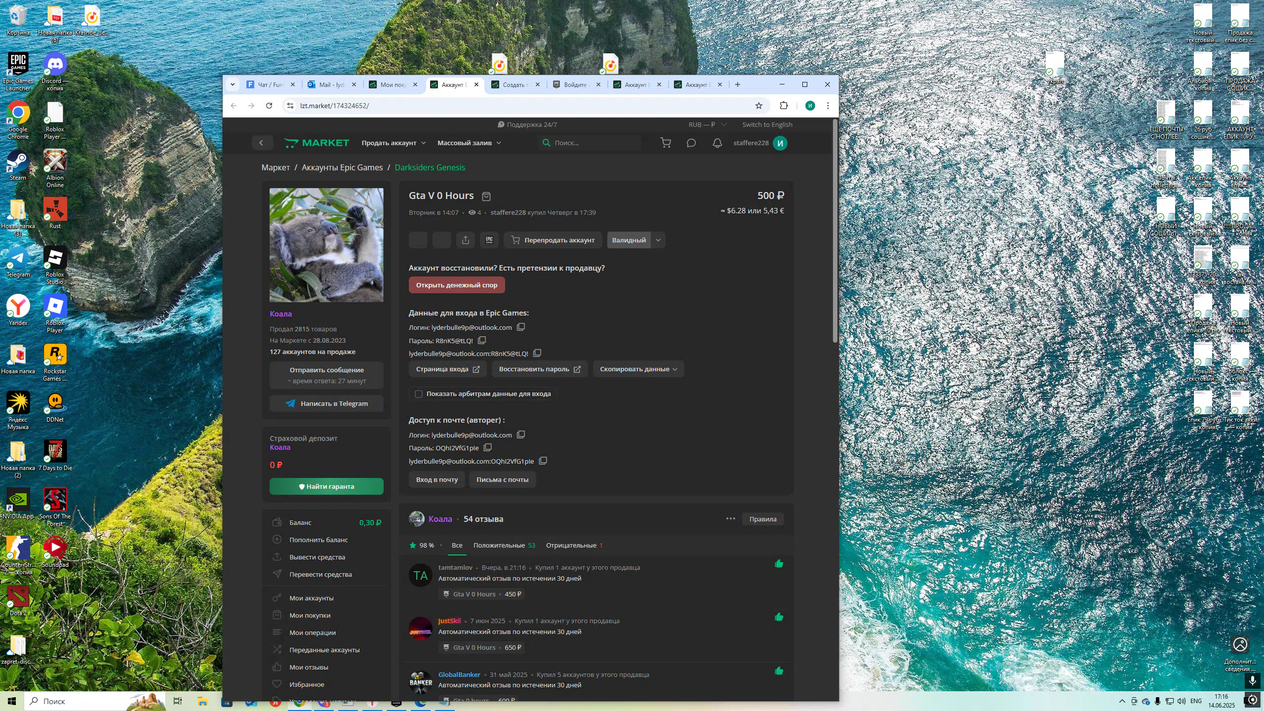1264x711 pixels.
Task: Reload the lzt.market page
Action: (x=269, y=106)
